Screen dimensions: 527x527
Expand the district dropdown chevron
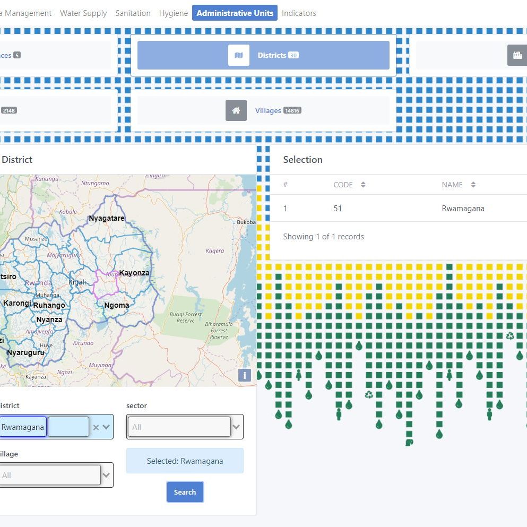pyautogui.click(x=106, y=427)
